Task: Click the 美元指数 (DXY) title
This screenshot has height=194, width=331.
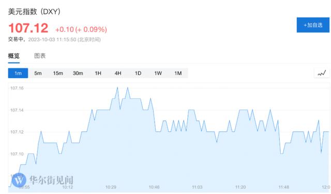Action: click(x=34, y=11)
